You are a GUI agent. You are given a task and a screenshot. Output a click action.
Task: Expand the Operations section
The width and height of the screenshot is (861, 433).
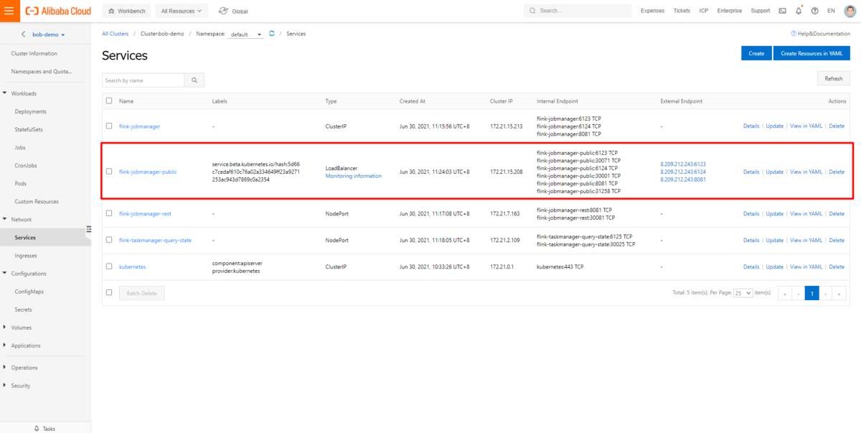coord(6,367)
